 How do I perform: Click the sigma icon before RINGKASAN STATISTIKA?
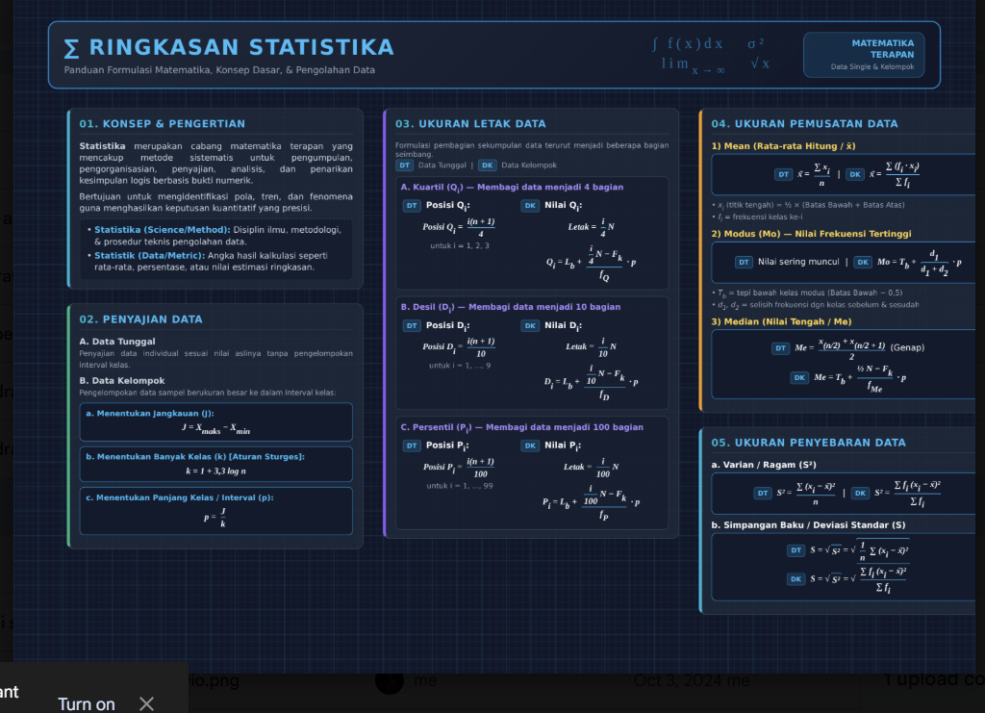click(71, 48)
